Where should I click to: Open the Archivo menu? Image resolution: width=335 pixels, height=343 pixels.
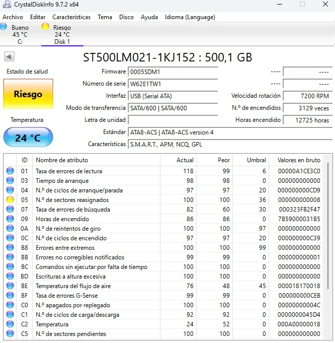[x=13, y=17]
